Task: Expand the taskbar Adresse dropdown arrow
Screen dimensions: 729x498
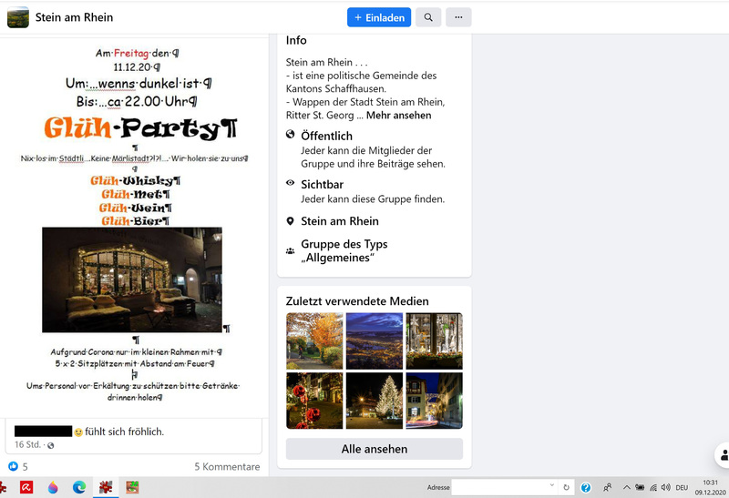Action: (551, 487)
